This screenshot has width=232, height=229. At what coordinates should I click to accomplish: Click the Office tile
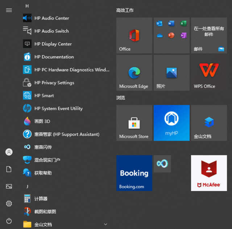pyautogui.click(x=134, y=35)
